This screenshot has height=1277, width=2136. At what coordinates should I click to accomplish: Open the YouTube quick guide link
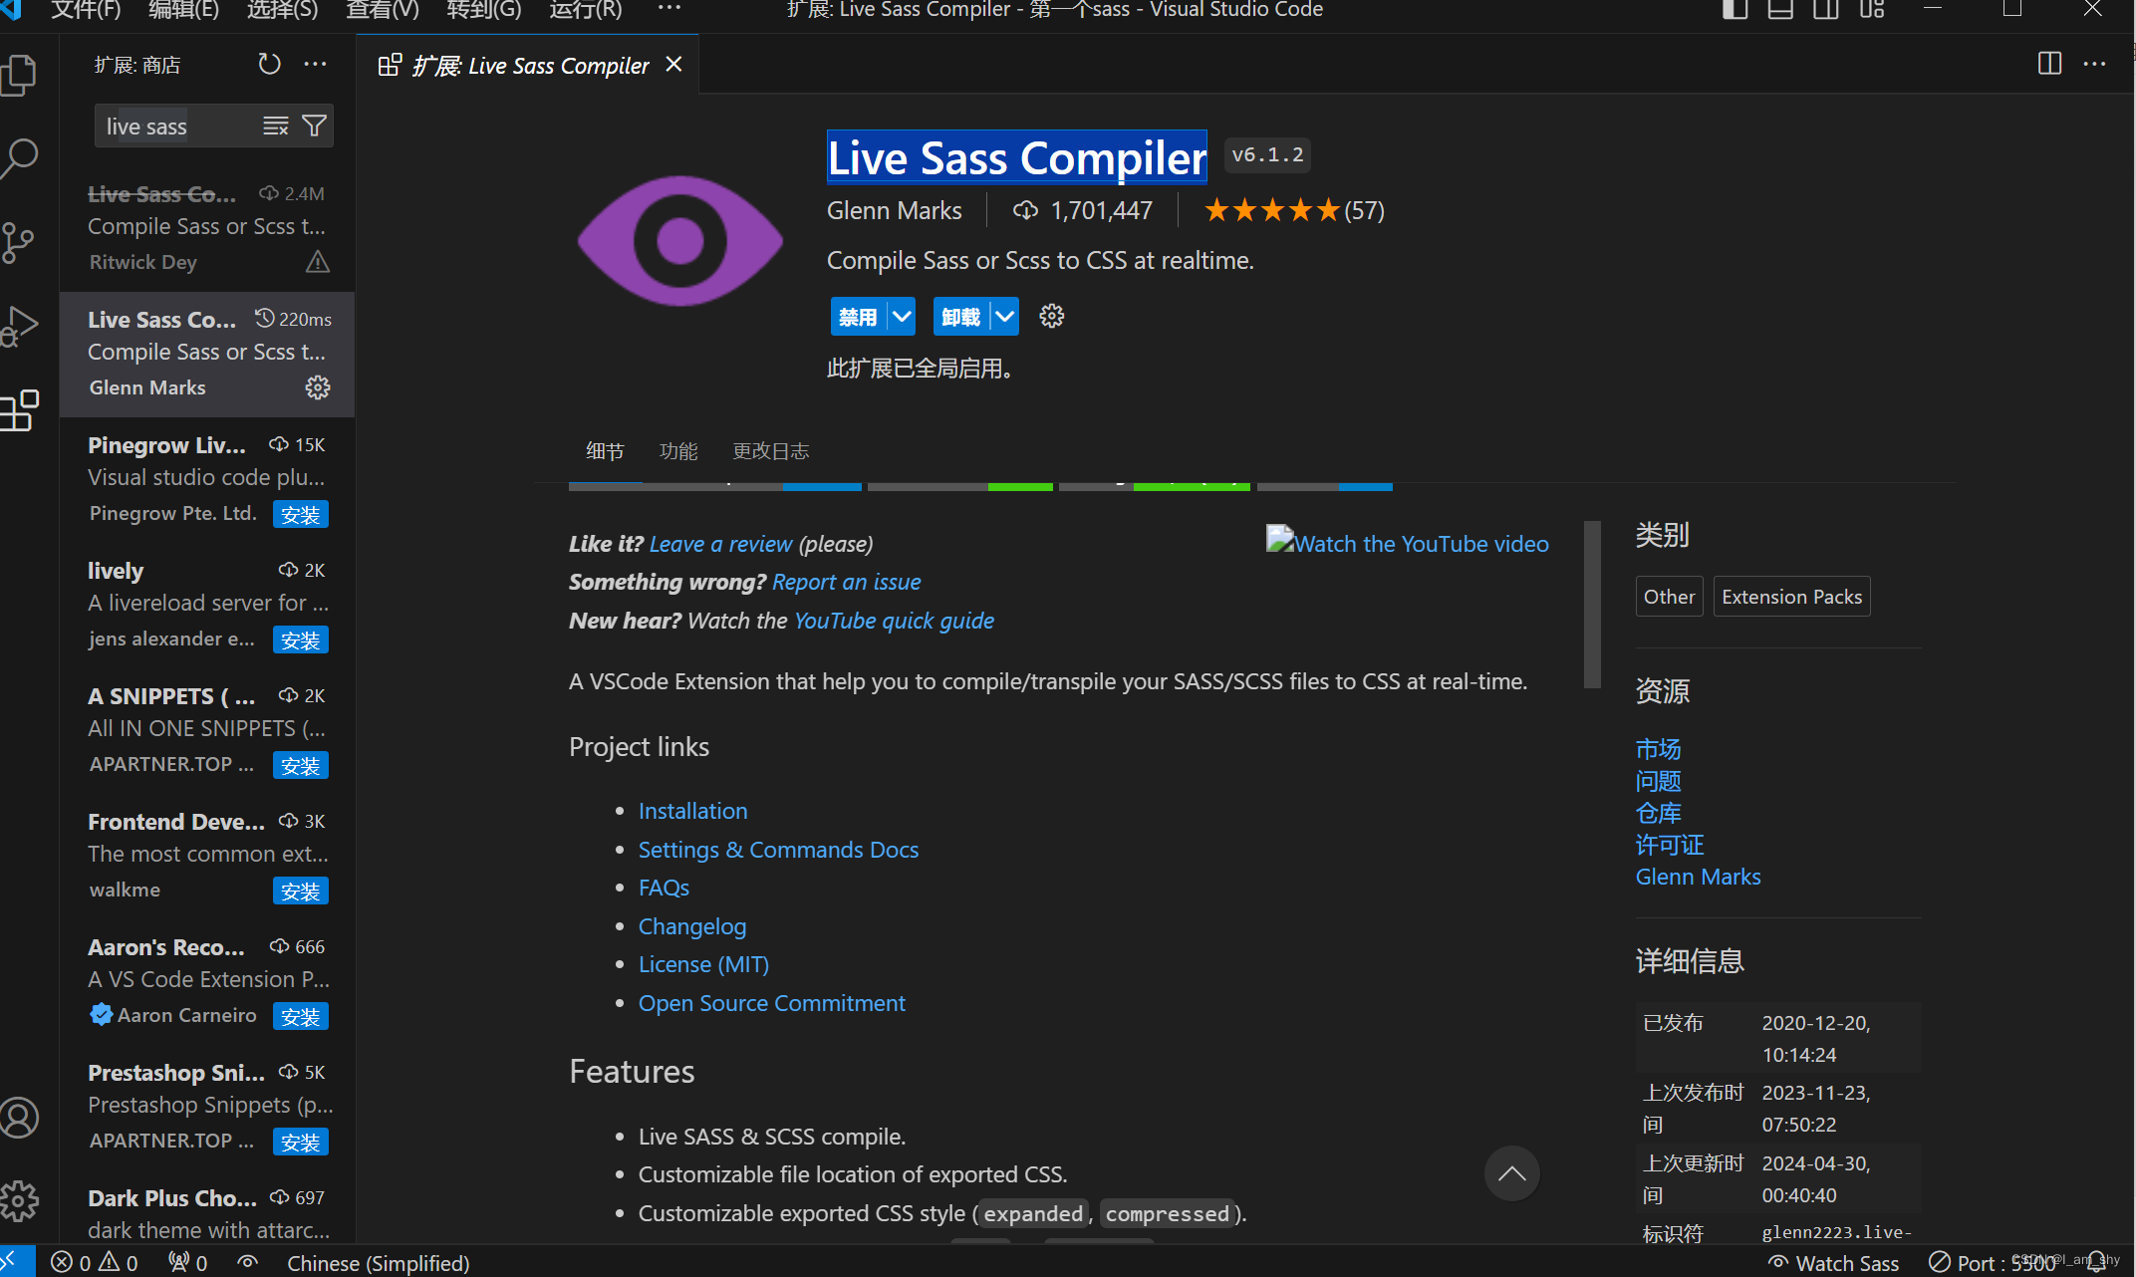coord(894,621)
